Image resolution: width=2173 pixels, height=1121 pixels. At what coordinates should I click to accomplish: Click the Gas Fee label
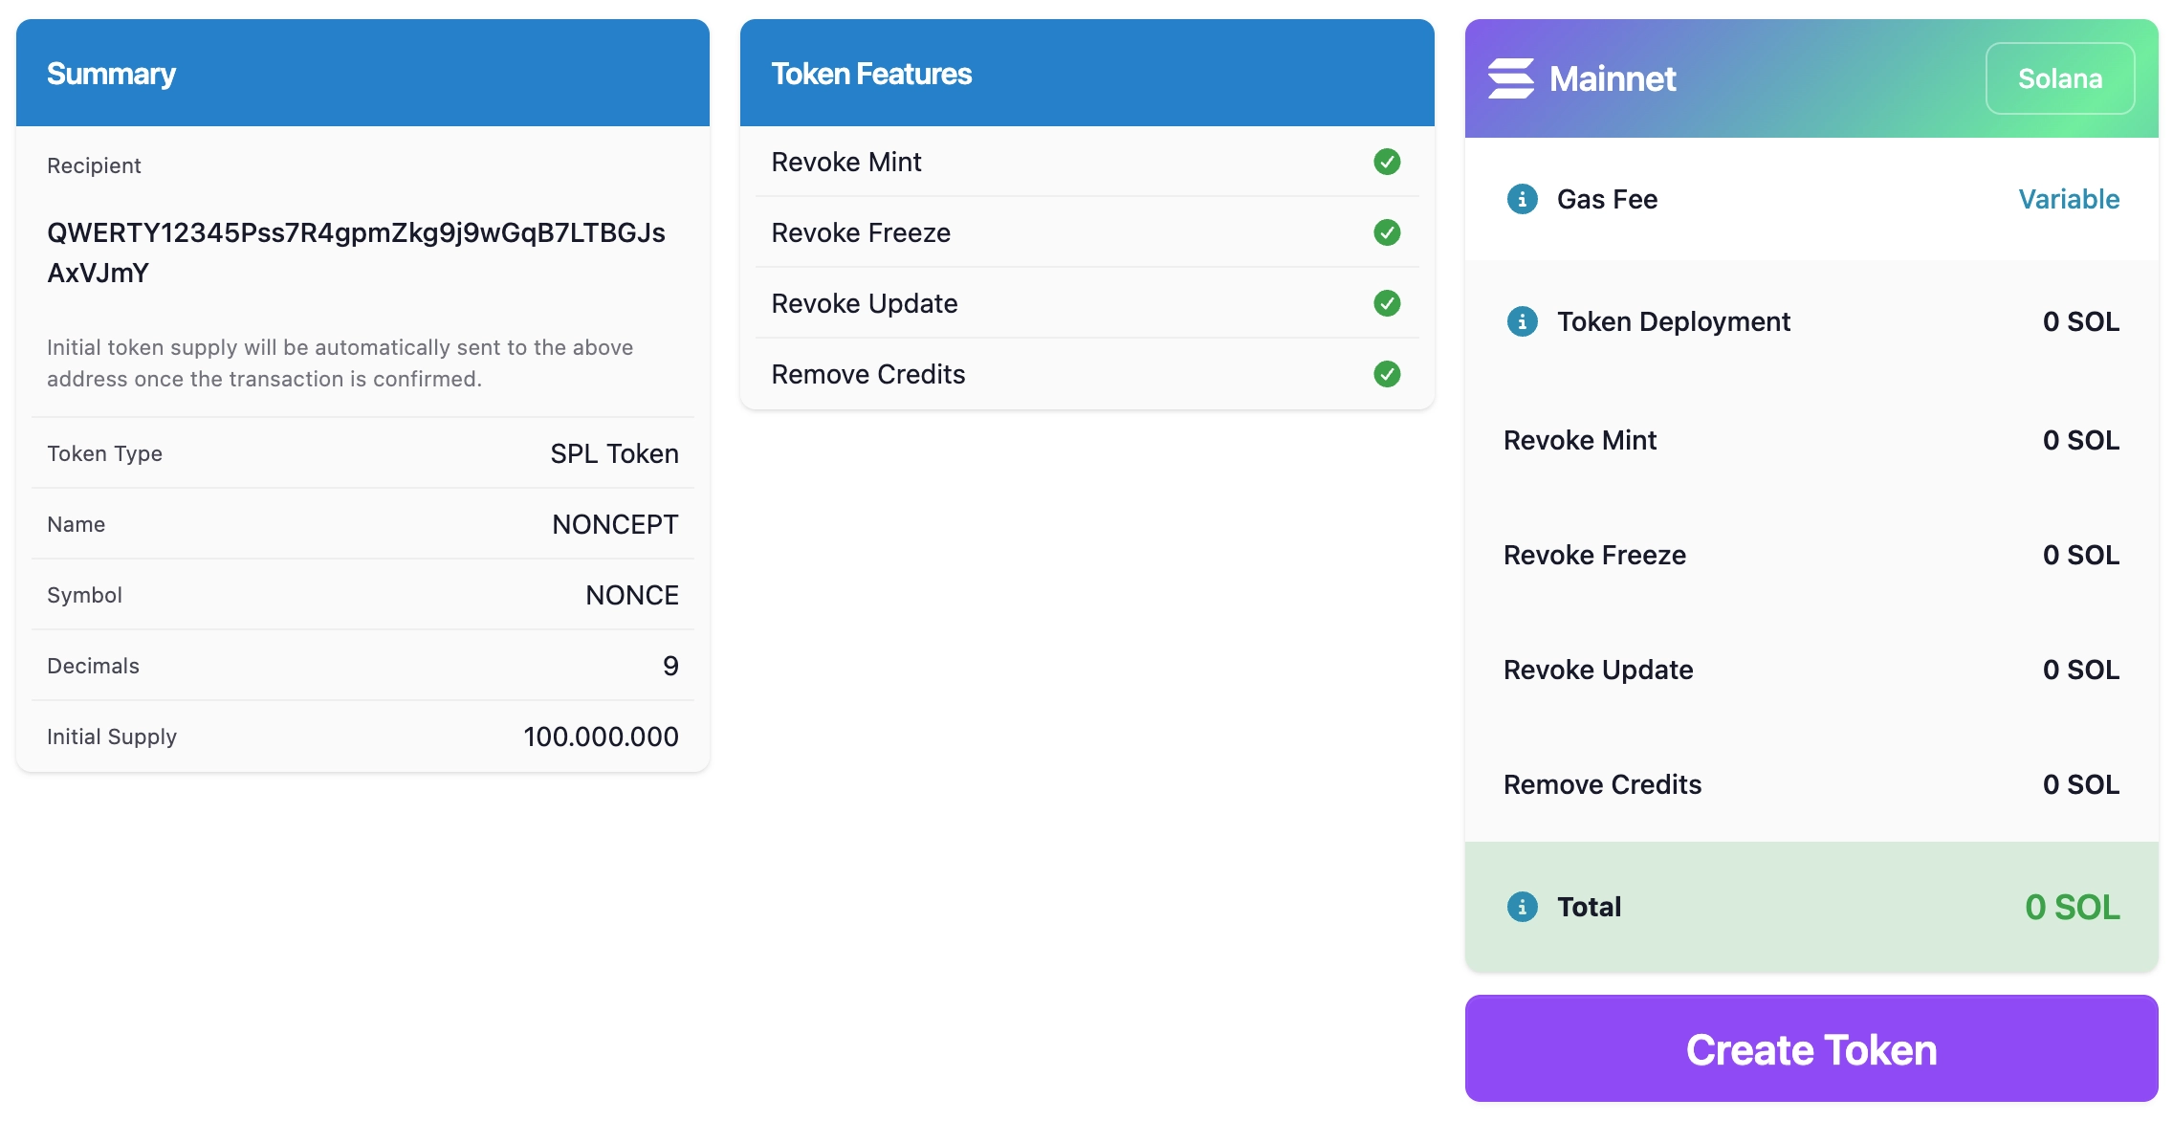pos(1607,199)
